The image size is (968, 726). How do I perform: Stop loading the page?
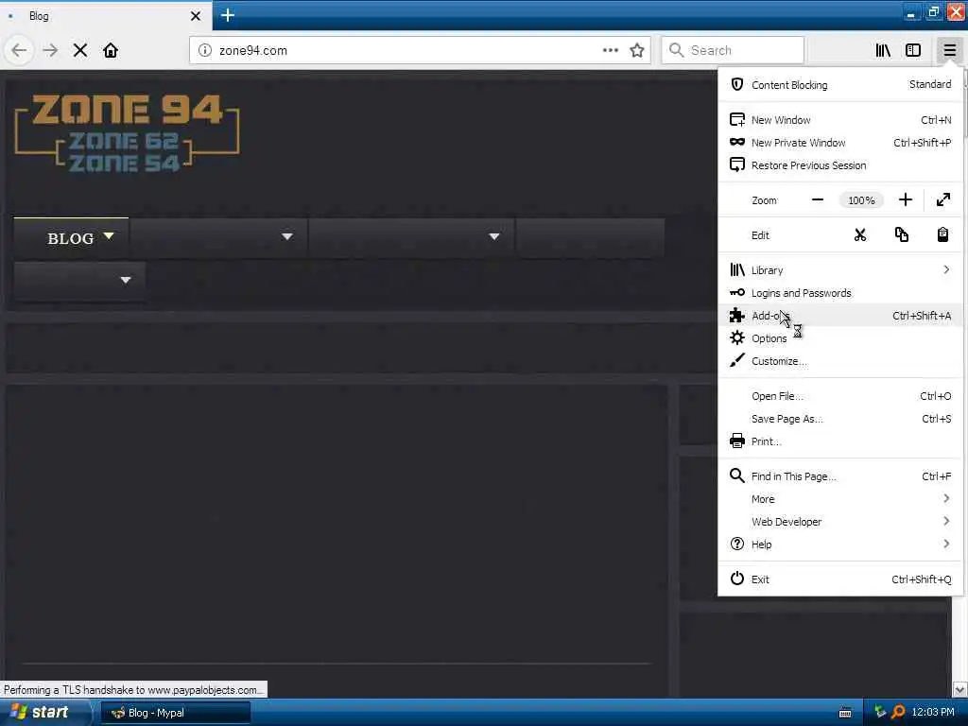(80, 50)
